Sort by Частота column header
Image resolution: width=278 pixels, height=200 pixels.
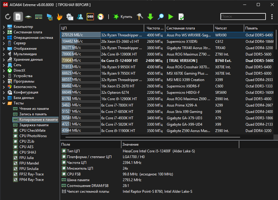[x=155, y=28]
